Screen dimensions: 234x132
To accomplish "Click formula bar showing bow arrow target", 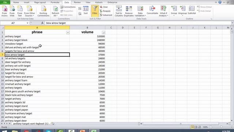I will (138, 23).
